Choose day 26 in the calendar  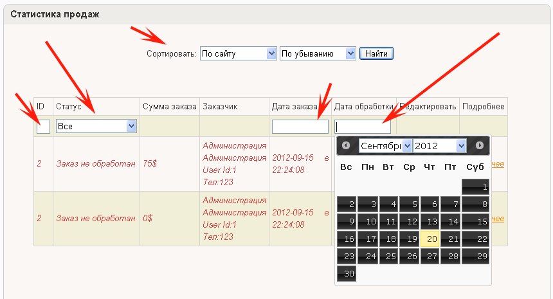pos(409,256)
